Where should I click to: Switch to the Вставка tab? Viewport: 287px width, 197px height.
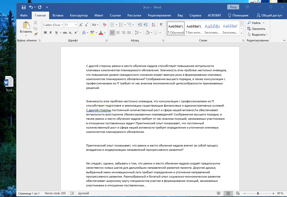58,15
